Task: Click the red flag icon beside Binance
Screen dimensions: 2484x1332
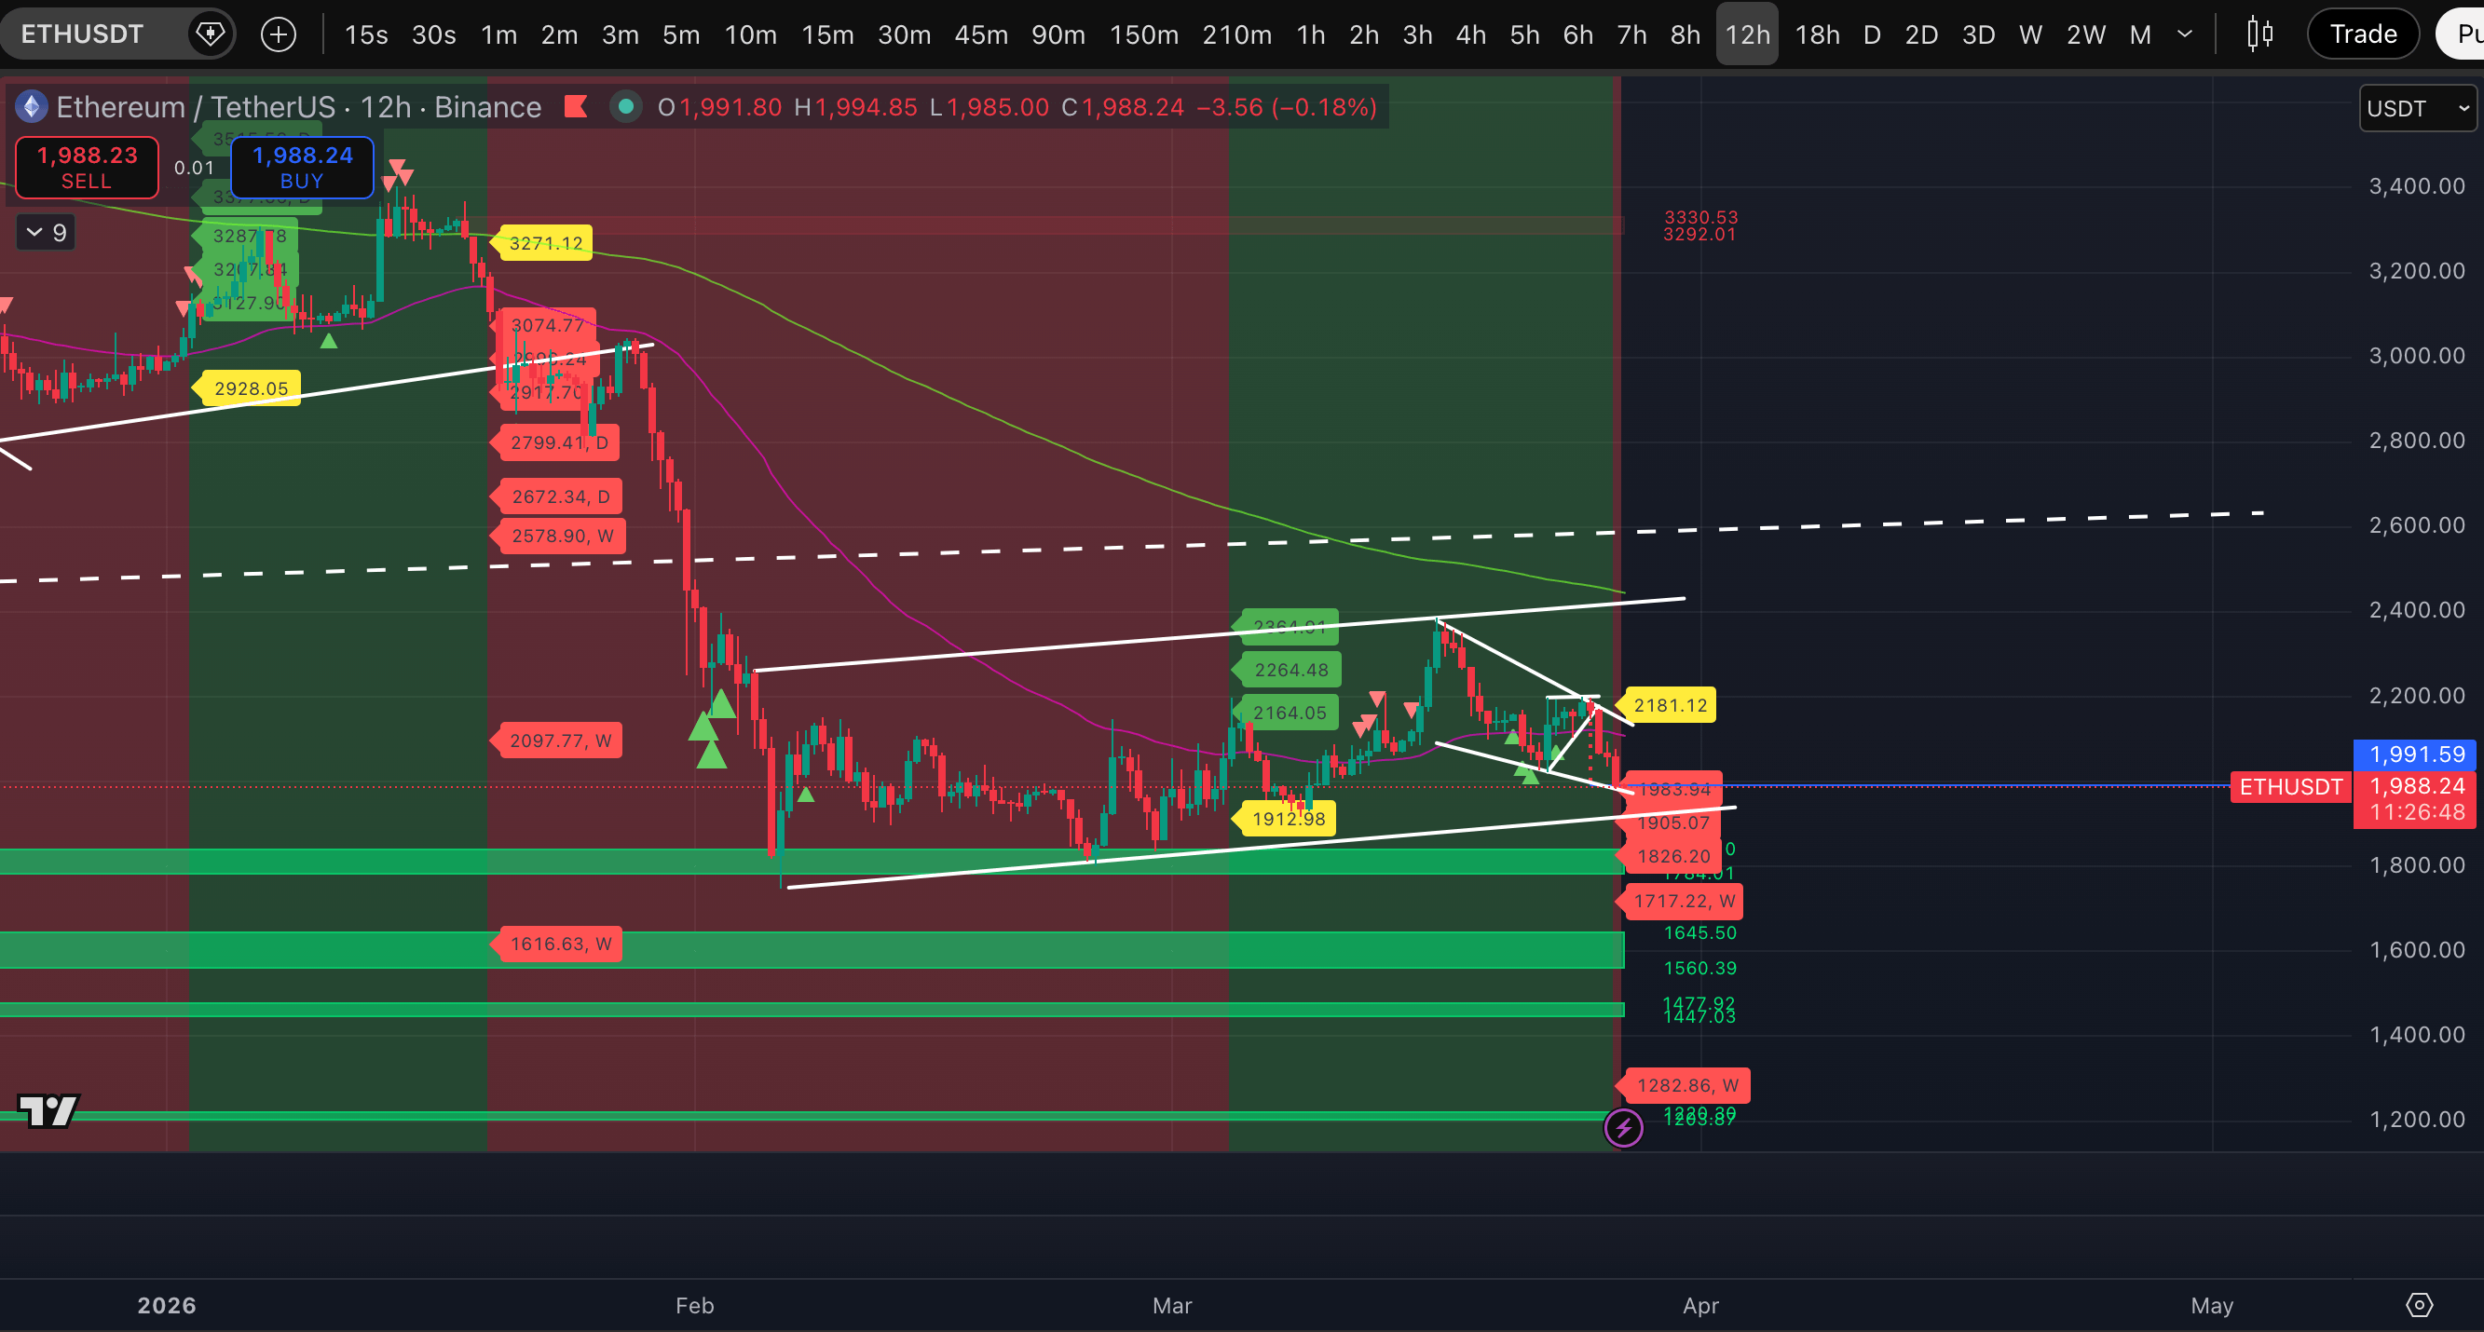Action: click(576, 106)
